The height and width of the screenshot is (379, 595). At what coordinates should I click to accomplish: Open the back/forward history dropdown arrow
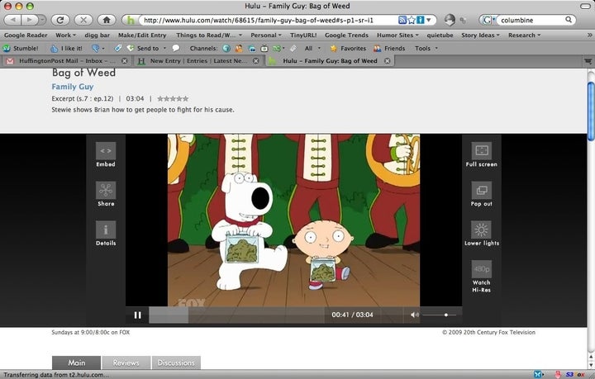tap(42, 20)
